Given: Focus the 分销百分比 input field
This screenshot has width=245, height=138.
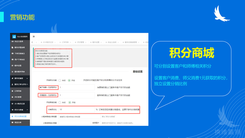Looking at the screenshot, I should point(76,110).
